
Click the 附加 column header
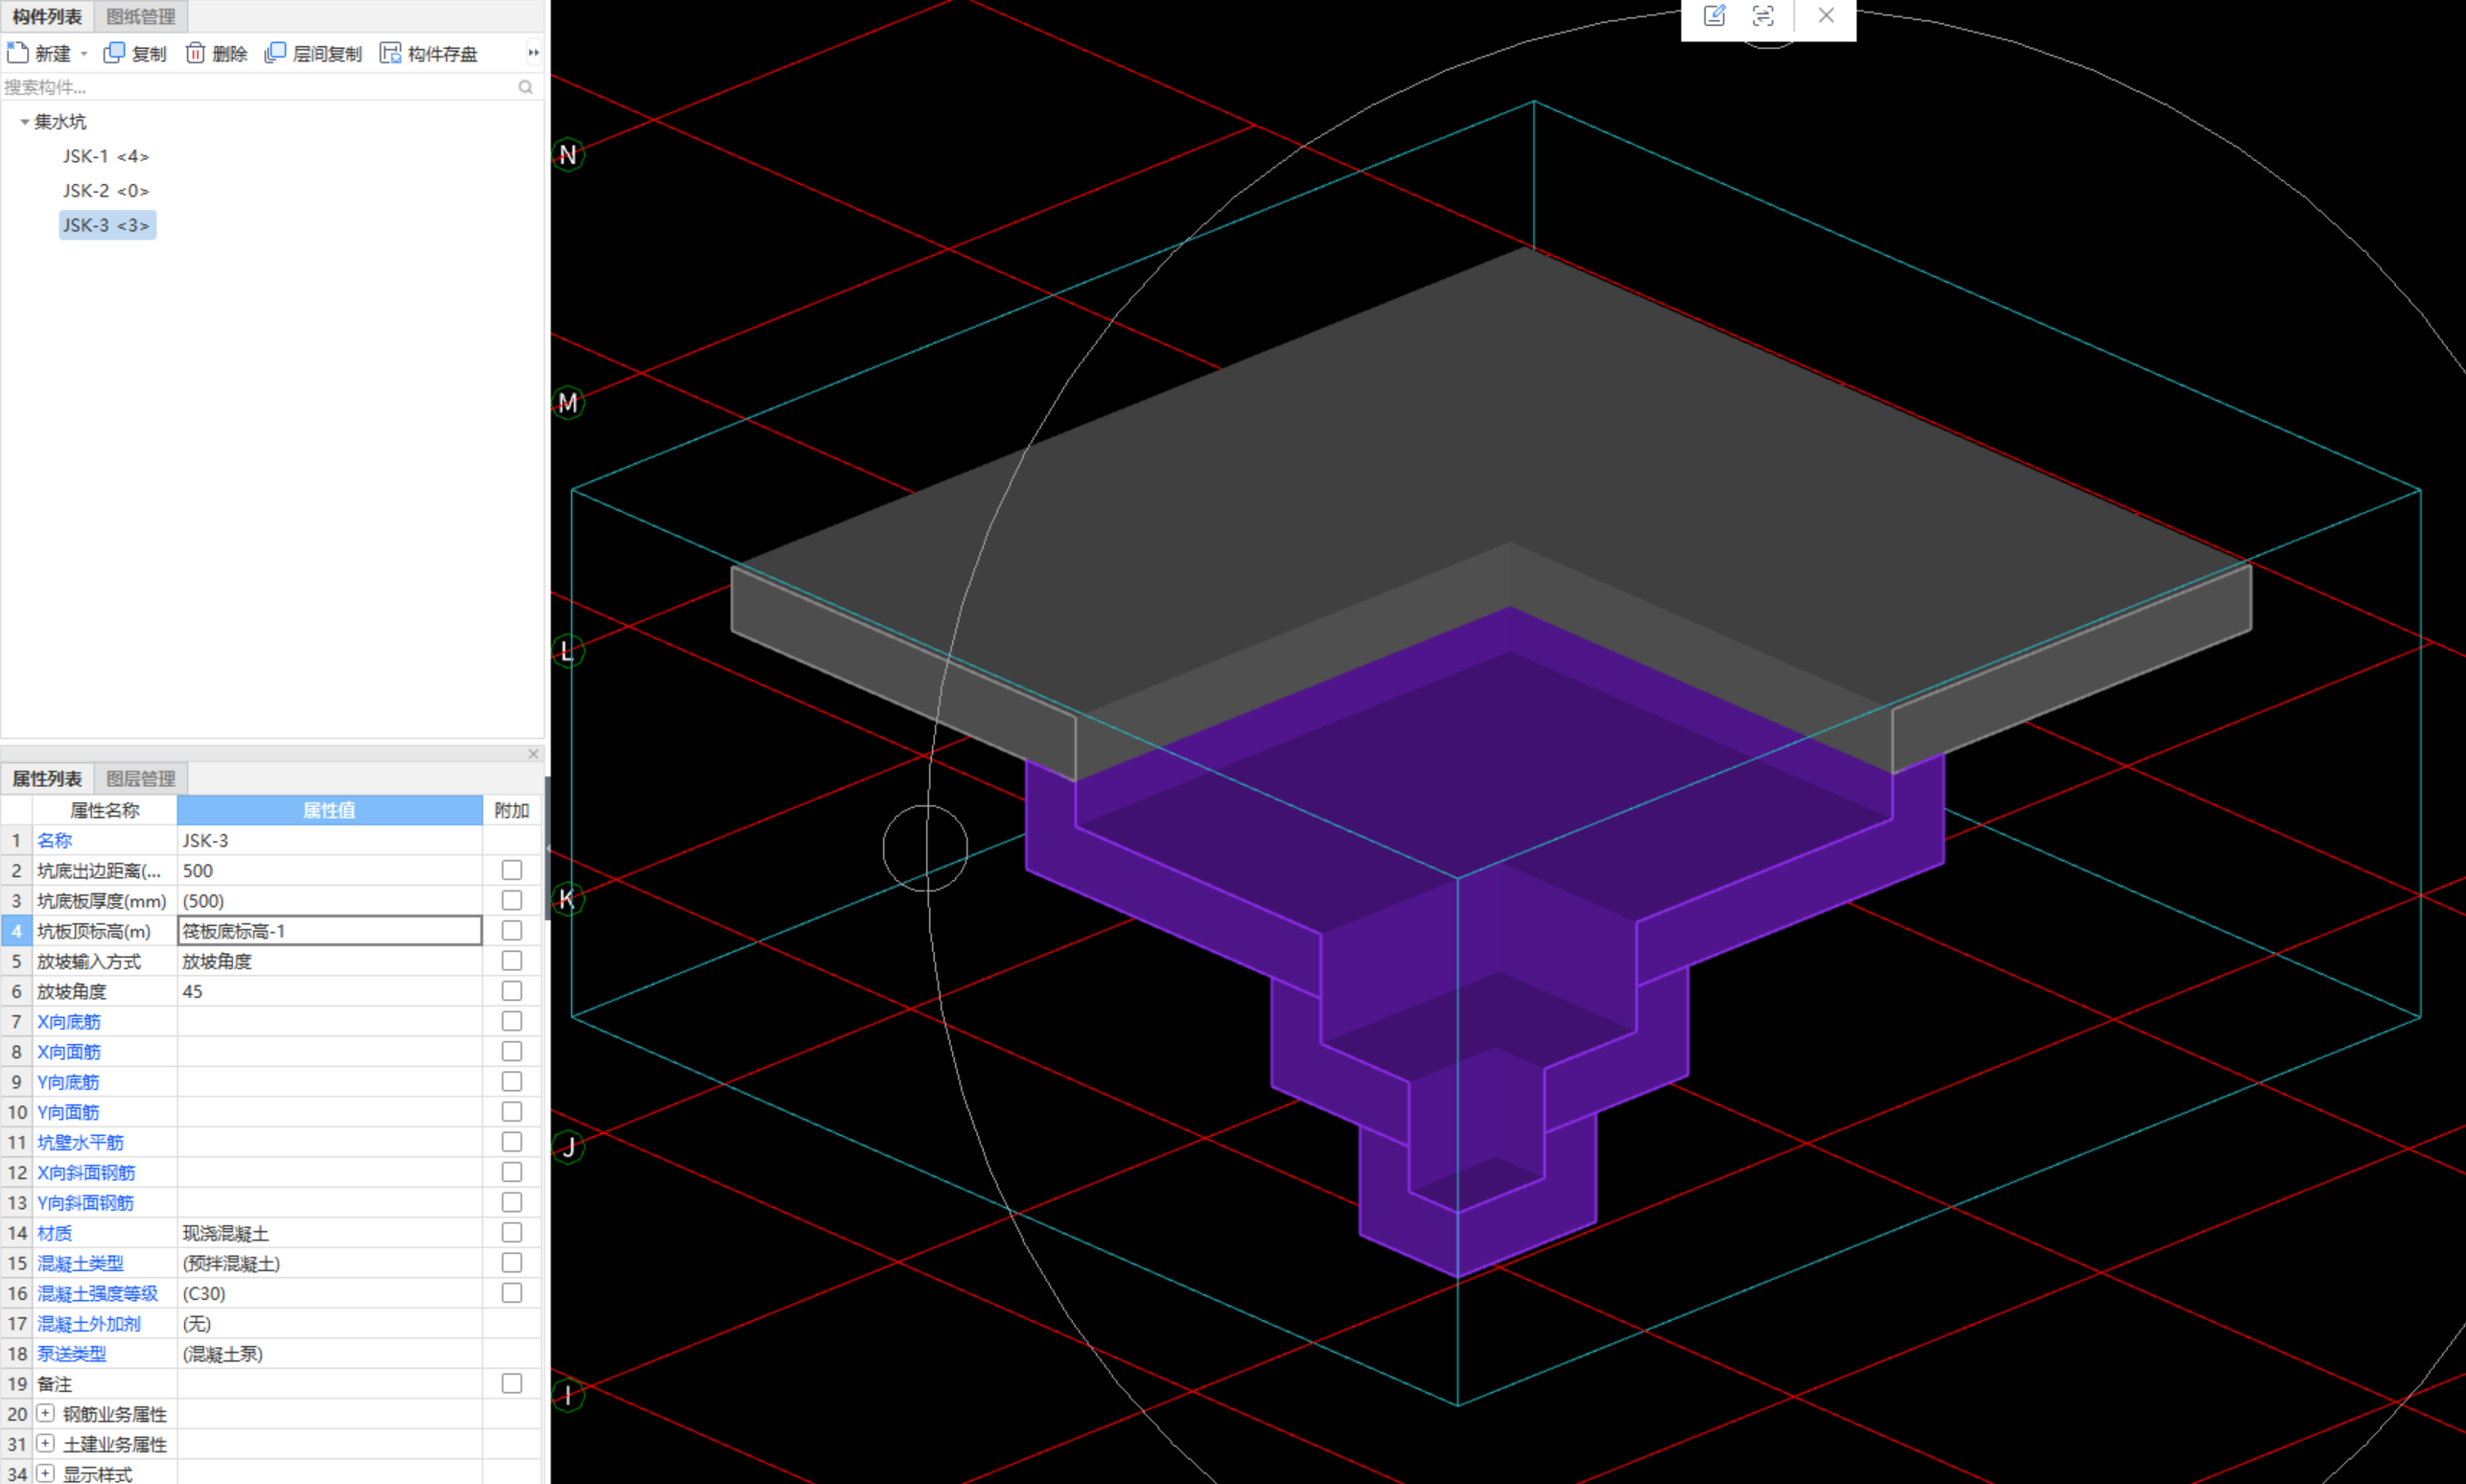click(x=512, y=810)
